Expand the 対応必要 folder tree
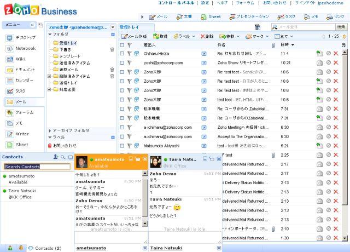The height and width of the screenshot is (252, 350). [49, 89]
